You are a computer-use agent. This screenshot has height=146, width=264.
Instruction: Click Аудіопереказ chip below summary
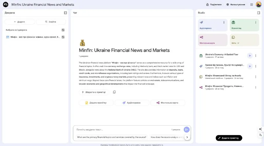tap(132, 103)
